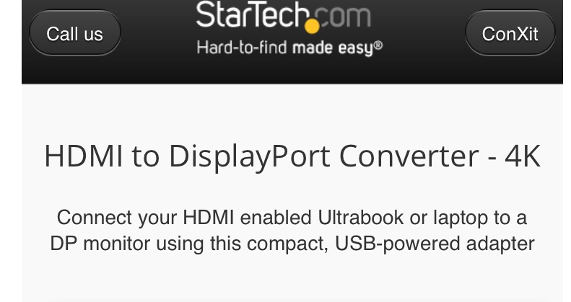The image size is (571, 302).
Task: Open the ConXit button
Action: tap(510, 33)
